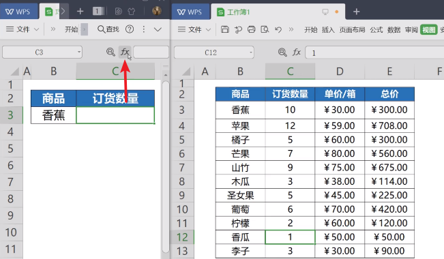Click the formula bar input in left window
444x259 pixels.
coord(151,52)
